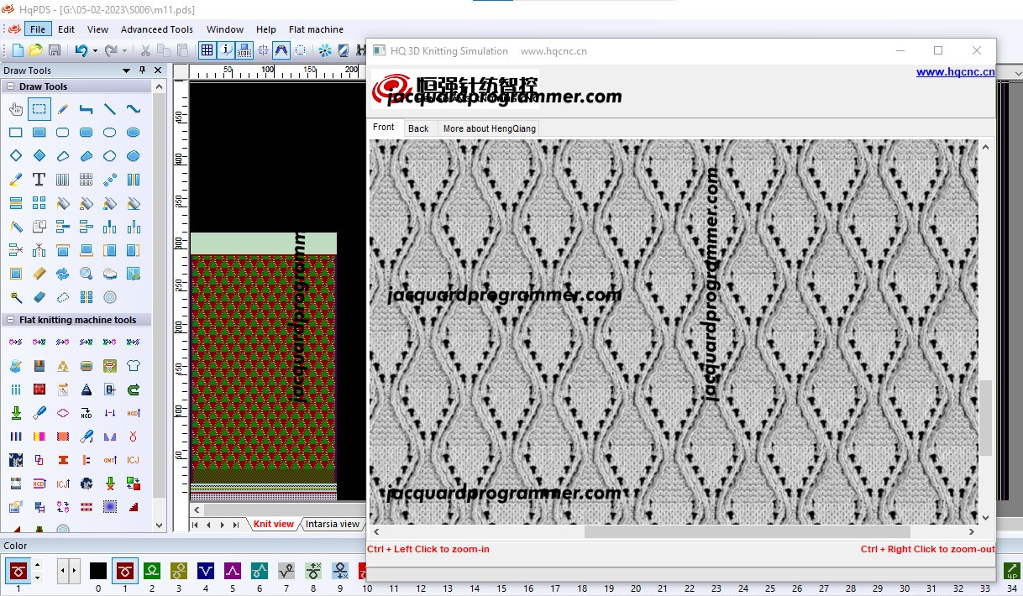Click the orange ICJ tool icon
1023x596 pixels.
[x=134, y=460]
